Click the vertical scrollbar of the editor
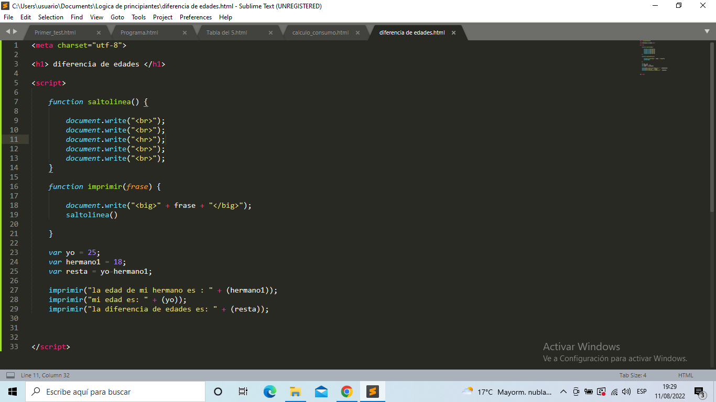The height and width of the screenshot is (402, 716). 713,127
